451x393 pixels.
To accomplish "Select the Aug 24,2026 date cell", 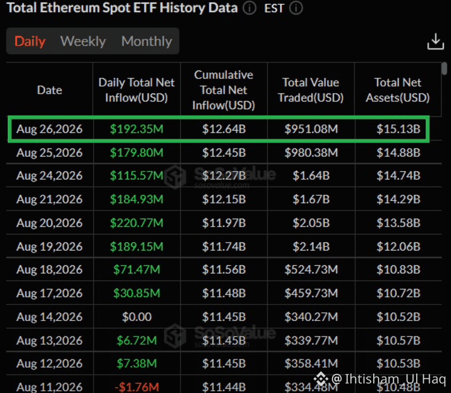I will click(50, 176).
